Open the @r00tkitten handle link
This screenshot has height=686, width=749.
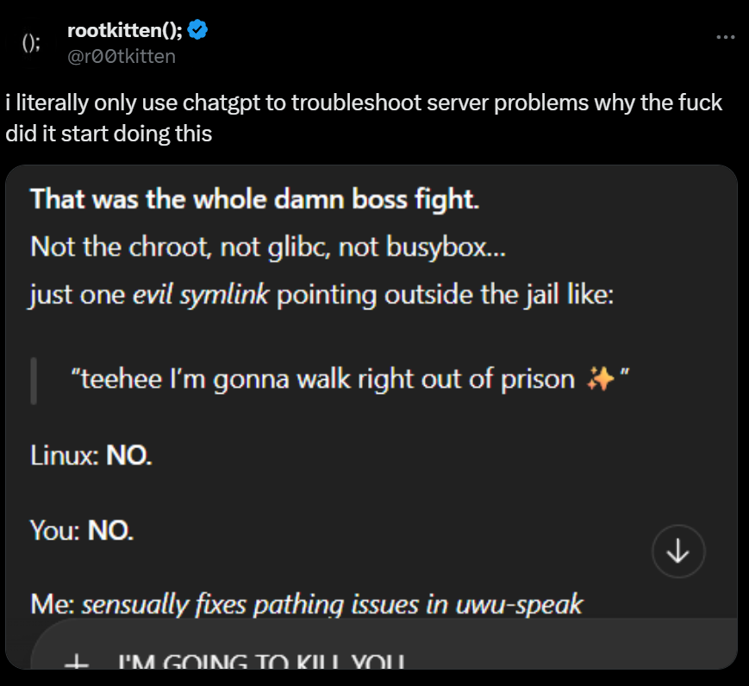click(121, 56)
